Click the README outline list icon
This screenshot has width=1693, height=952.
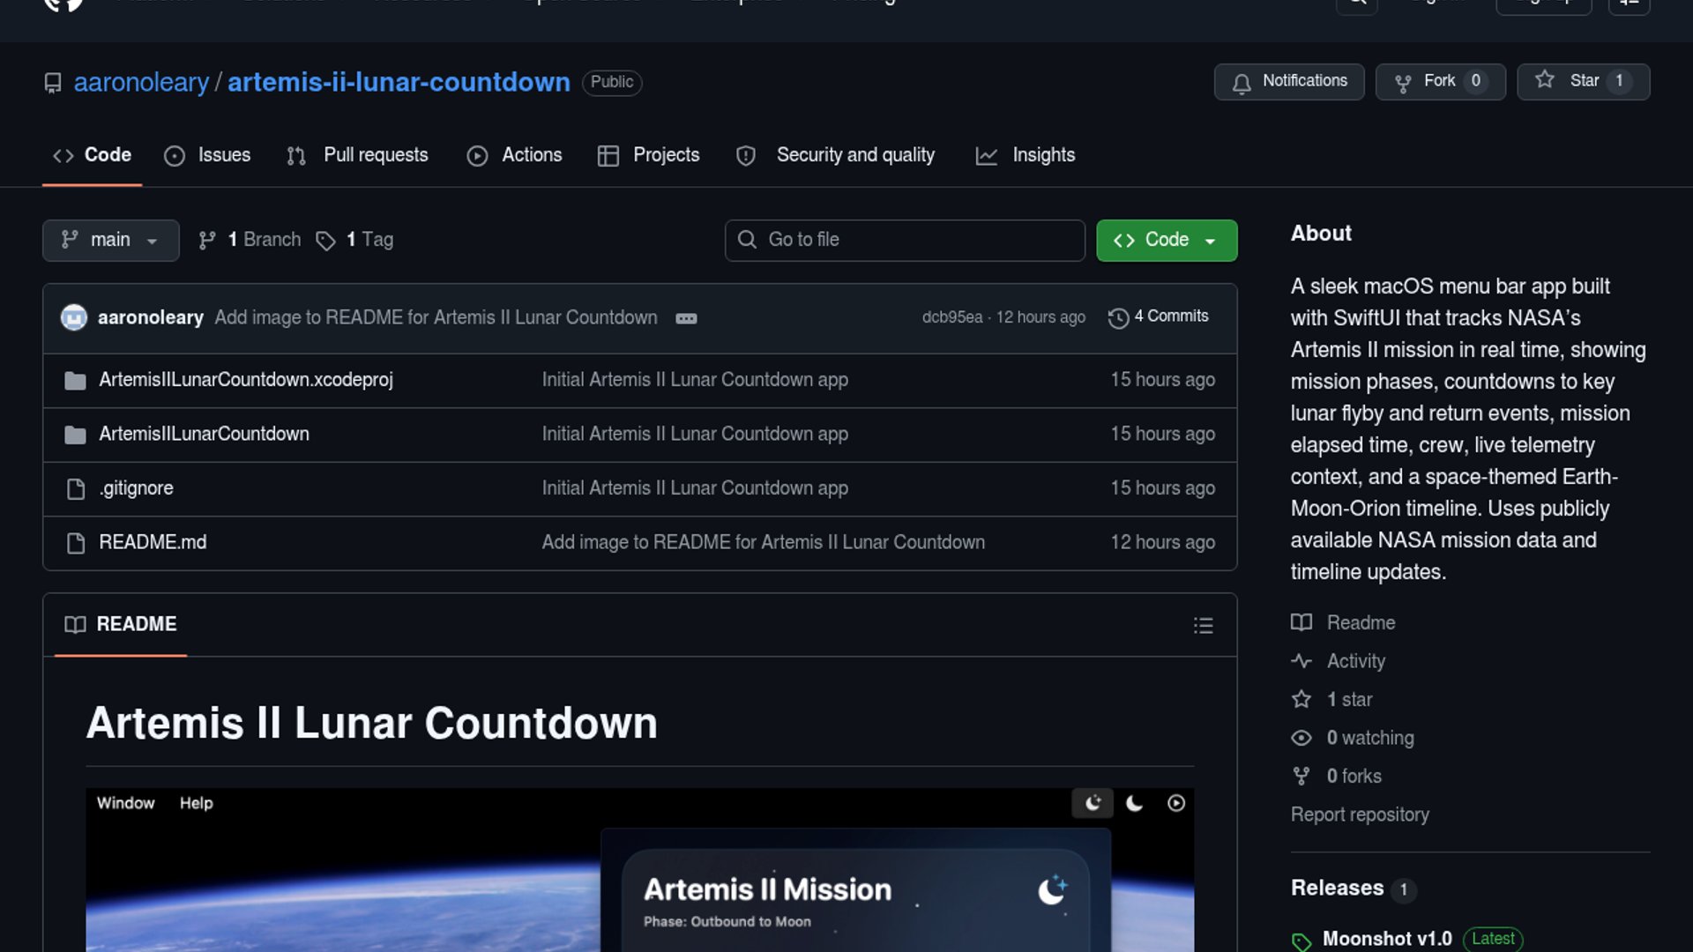[x=1203, y=626]
